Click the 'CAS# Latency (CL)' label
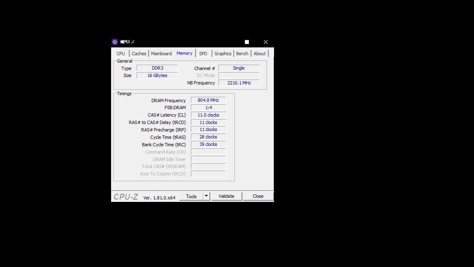Viewport: 474px width, 267px height. coord(167,115)
